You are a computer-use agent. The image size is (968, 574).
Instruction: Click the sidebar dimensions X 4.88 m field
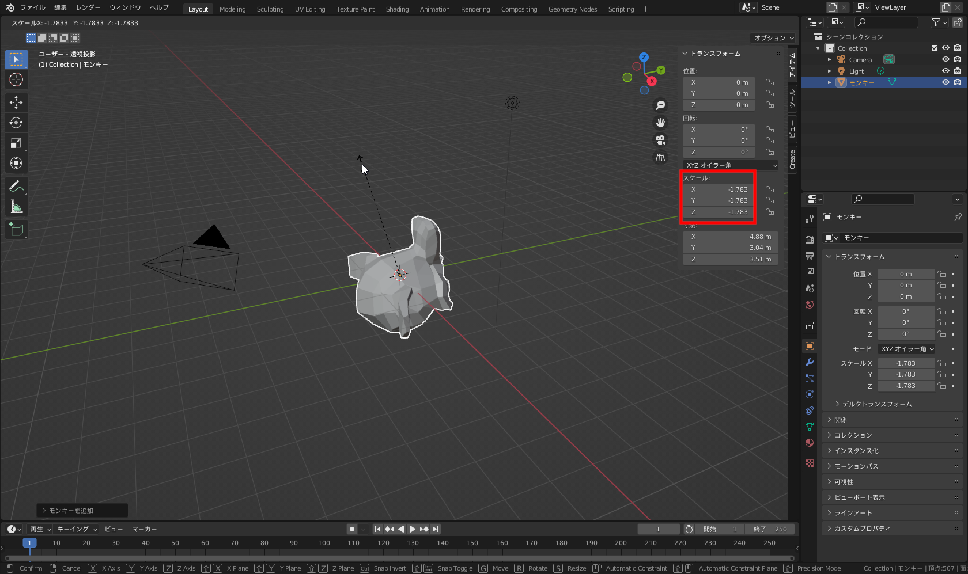click(x=731, y=237)
